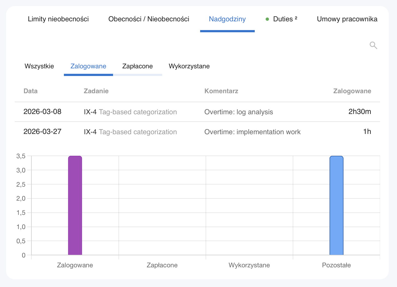Switch to Zapłacone filter tab
The image size is (397, 287).
coord(137,66)
